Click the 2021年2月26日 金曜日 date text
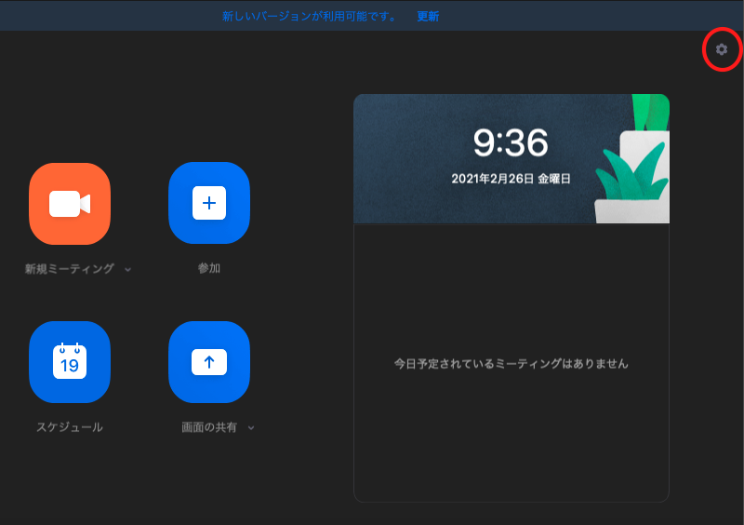The width and height of the screenshot is (744, 525). pyautogui.click(x=511, y=178)
